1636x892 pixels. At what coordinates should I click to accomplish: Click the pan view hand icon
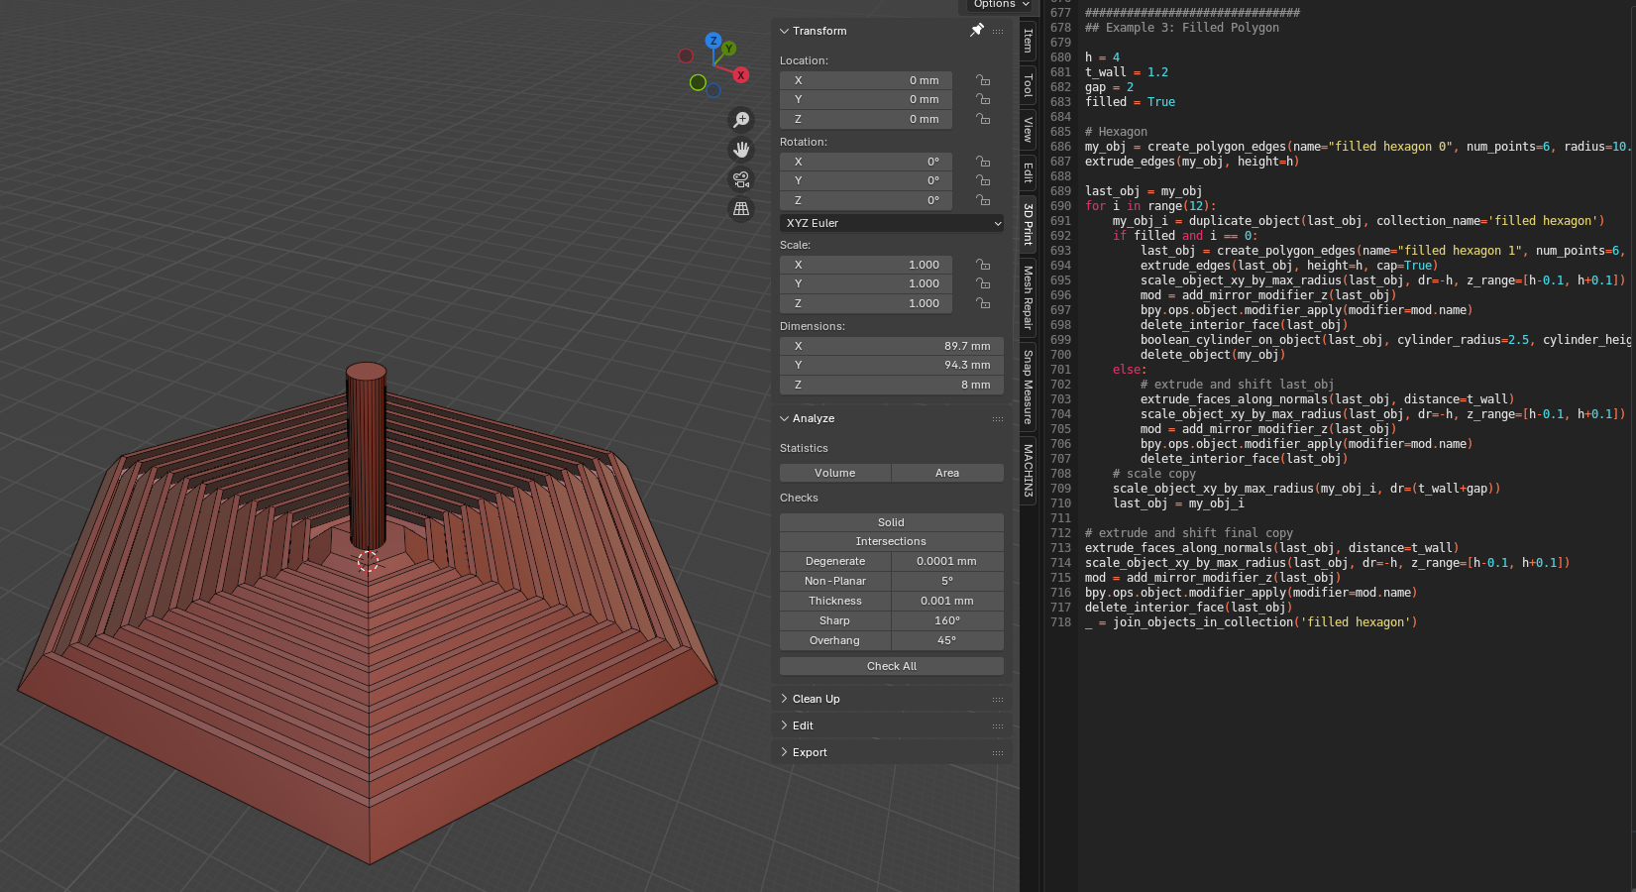[x=741, y=150]
